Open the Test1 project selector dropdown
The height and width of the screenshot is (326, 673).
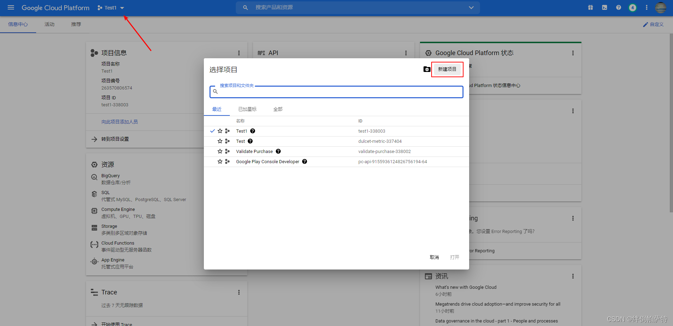click(111, 8)
